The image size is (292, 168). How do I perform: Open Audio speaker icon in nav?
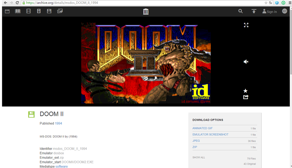pos(39,11)
